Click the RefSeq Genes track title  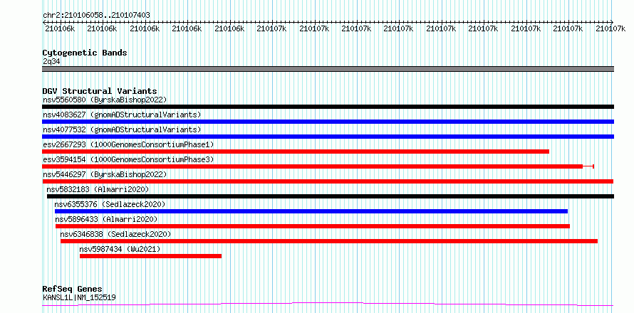tap(73, 290)
